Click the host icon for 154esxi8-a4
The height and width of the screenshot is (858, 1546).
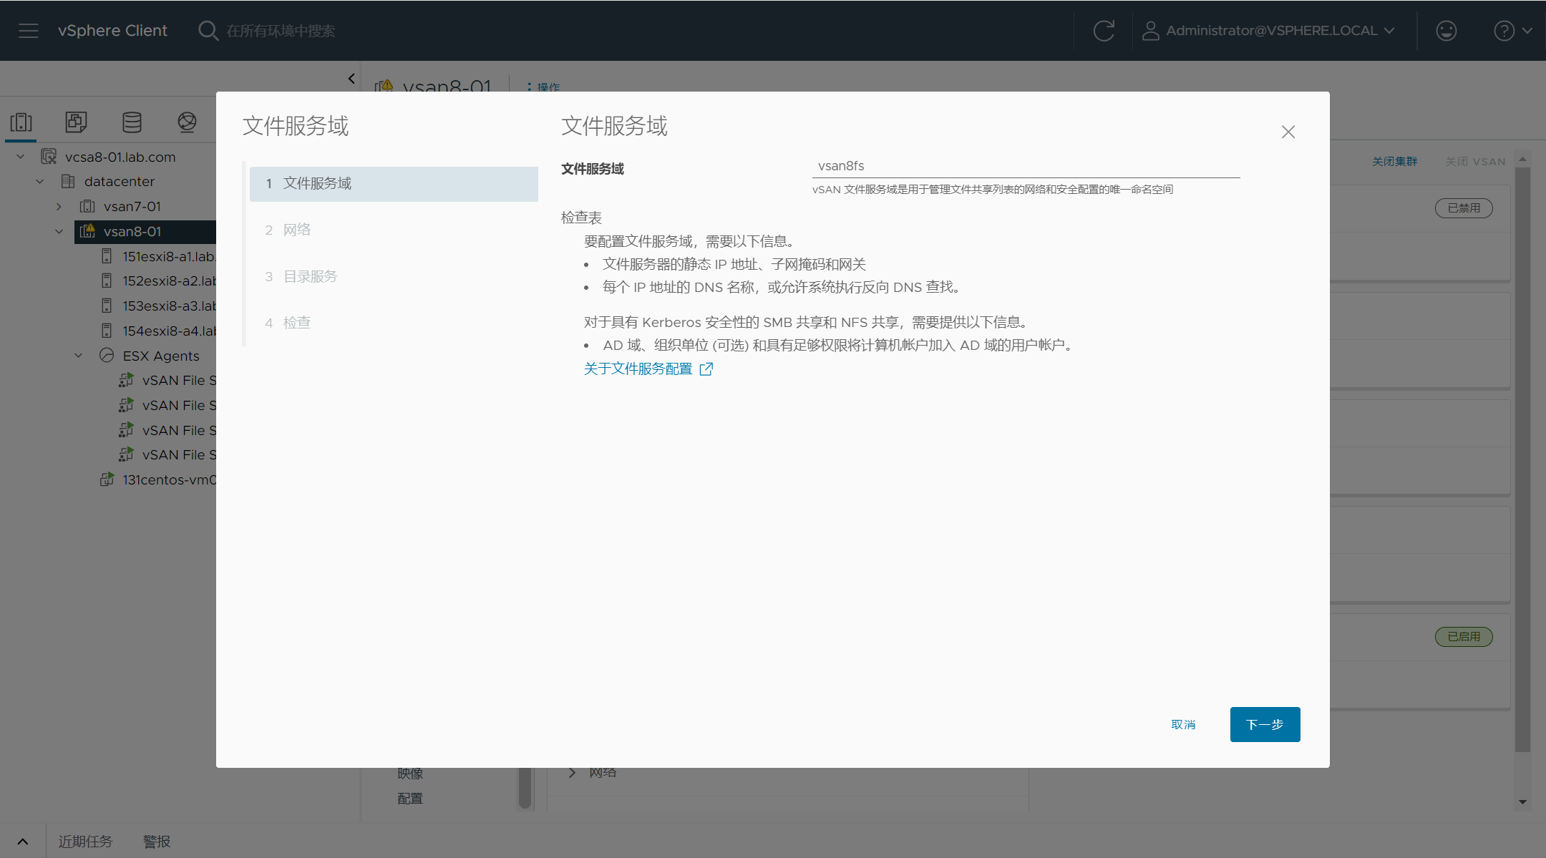coord(107,331)
